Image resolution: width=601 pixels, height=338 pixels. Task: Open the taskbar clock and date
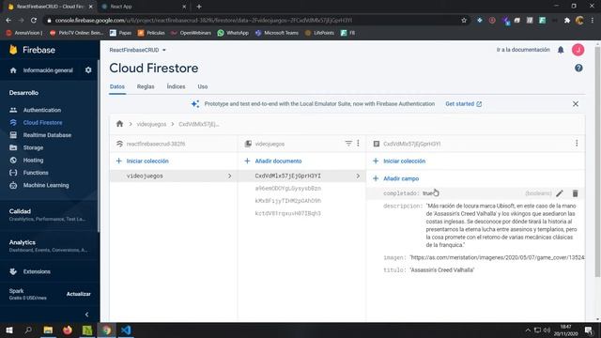(x=565, y=330)
